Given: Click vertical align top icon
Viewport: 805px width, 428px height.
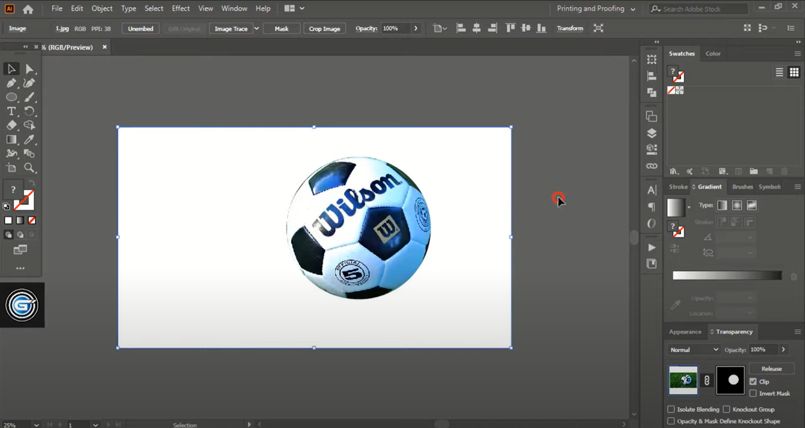Looking at the screenshot, I should [510, 28].
